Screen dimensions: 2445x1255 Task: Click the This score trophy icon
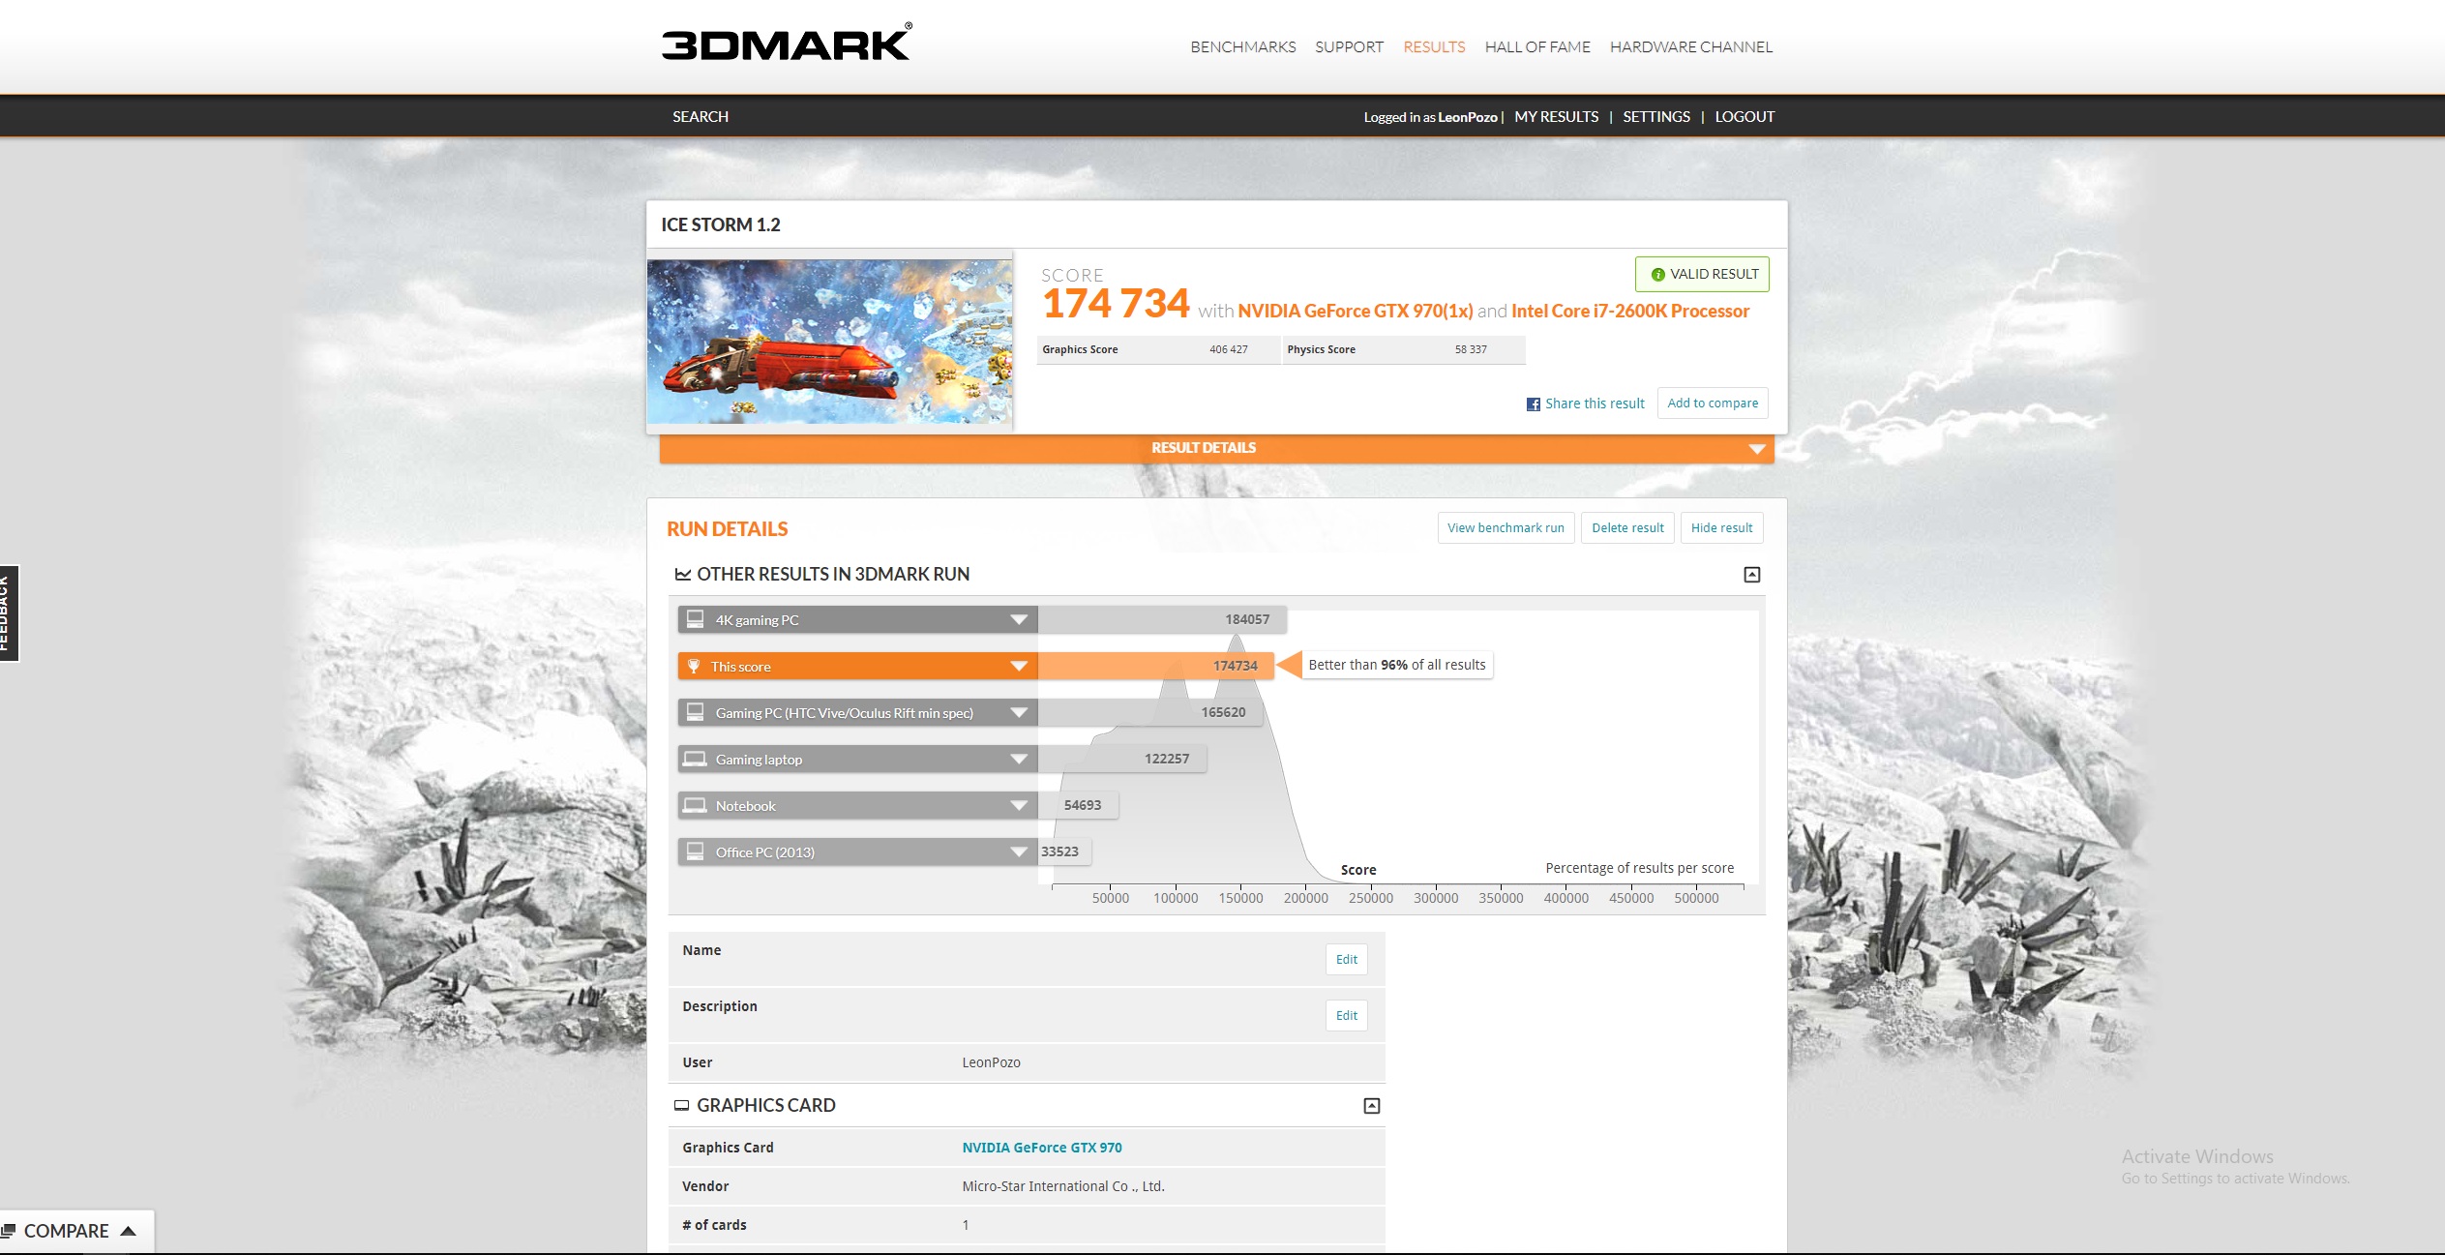coord(694,666)
